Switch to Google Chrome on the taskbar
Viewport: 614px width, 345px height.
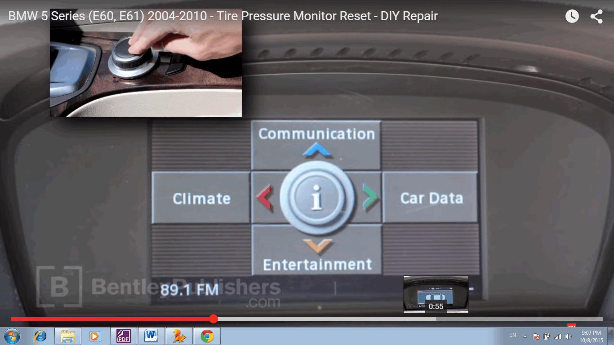(207, 336)
